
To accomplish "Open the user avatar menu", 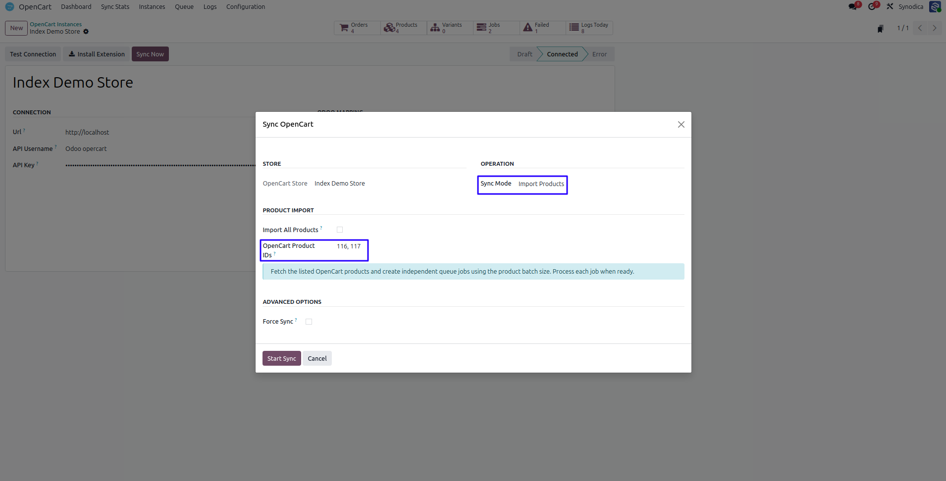I will (x=935, y=6).
